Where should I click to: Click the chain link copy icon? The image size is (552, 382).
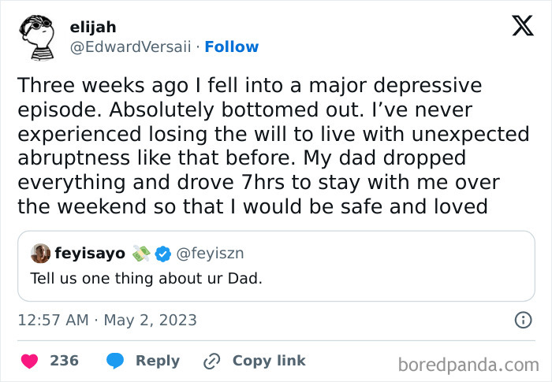coord(211,361)
